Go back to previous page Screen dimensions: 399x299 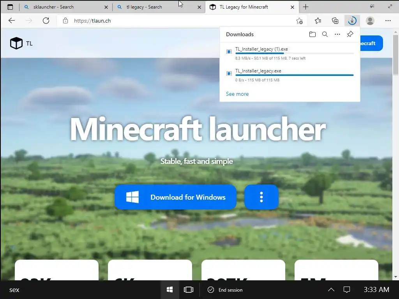[x=12, y=21]
